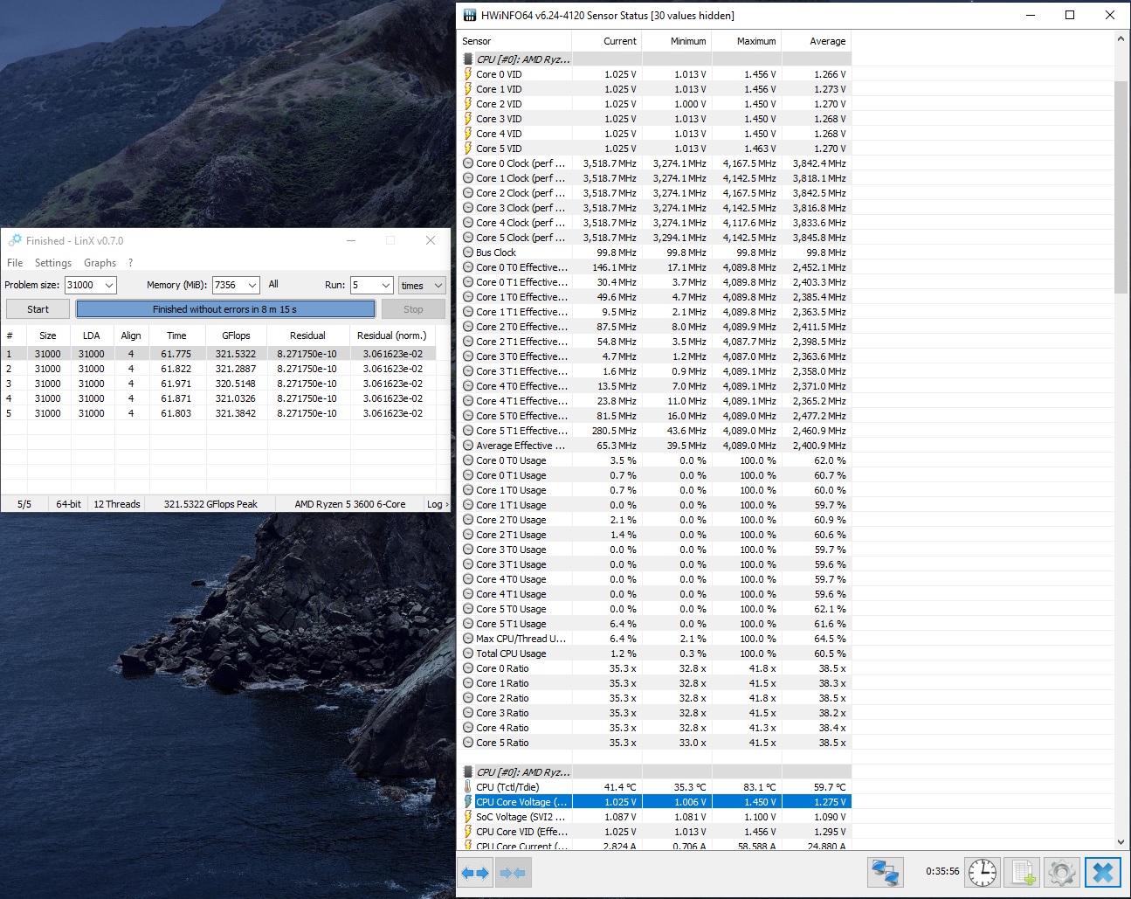This screenshot has height=899, width=1131.
Task: Click the thermometer icon beside CPU (Tctl/Tdie)
Action: pos(468,787)
